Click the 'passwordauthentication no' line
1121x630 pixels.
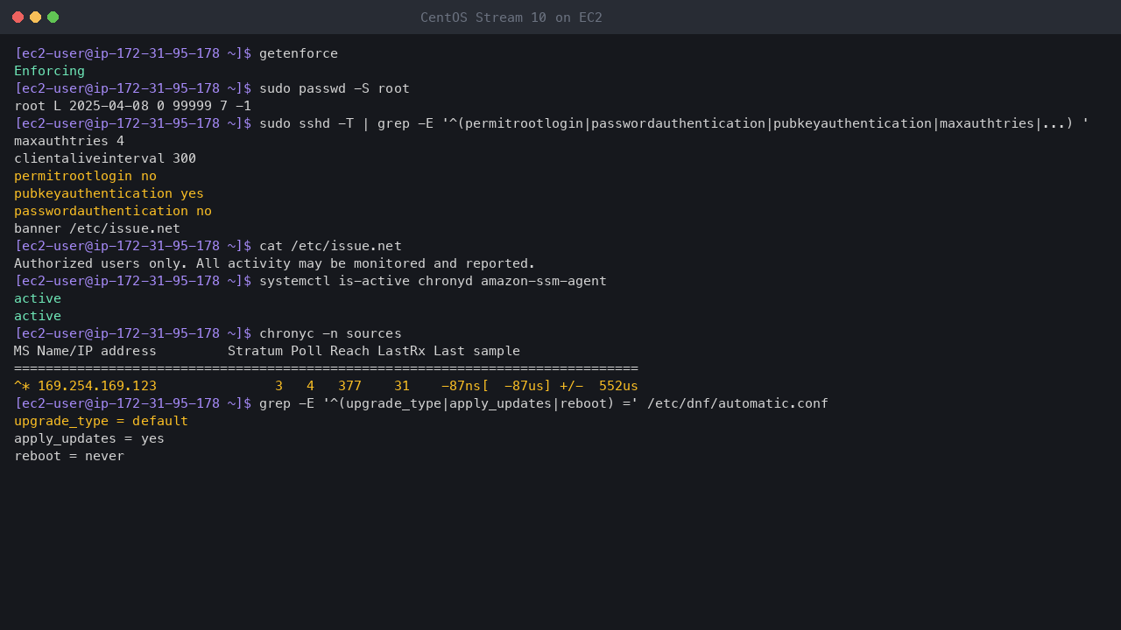113,211
